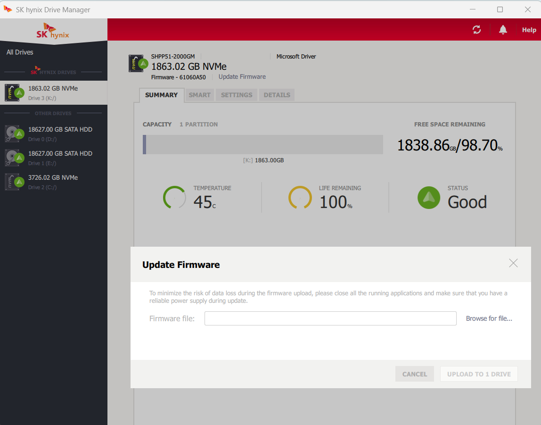Click the NVMe drive icon for Drive 3 (K:/)
Viewport: 541px width, 425px height.
pyautogui.click(x=14, y=92)
